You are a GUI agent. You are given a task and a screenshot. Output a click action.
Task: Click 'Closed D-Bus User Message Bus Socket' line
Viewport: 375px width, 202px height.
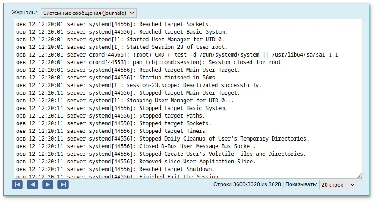pos(136,146)
